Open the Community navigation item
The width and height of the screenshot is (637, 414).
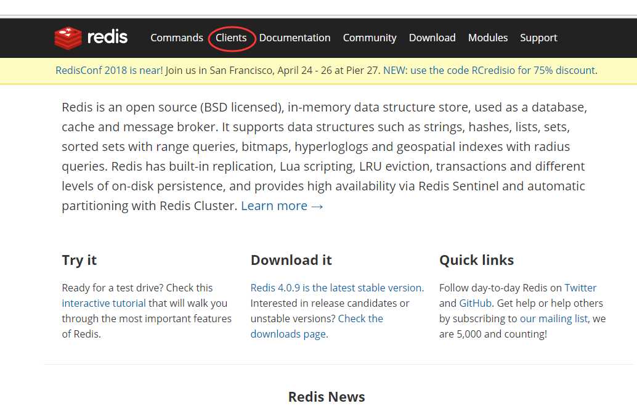click(x=370, y=38)
